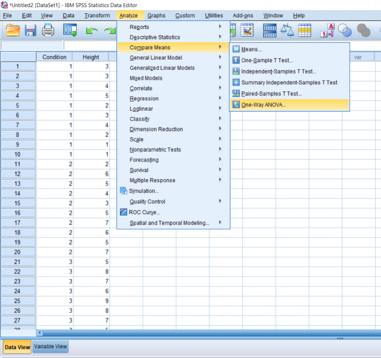Click the gray overlapping circles icon
Screen dimensions: 381x358
pos(364,30)
